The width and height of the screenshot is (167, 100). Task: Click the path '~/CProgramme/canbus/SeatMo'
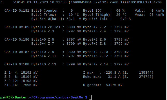[56, 97]
